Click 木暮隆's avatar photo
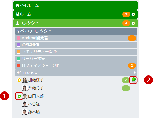 [x=25, y=104]
